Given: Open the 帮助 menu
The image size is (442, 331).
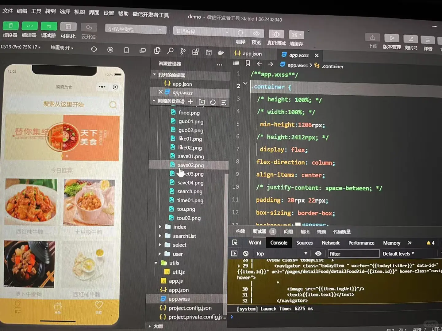Looking at the screenshot, I should click(x=123, y=13).
